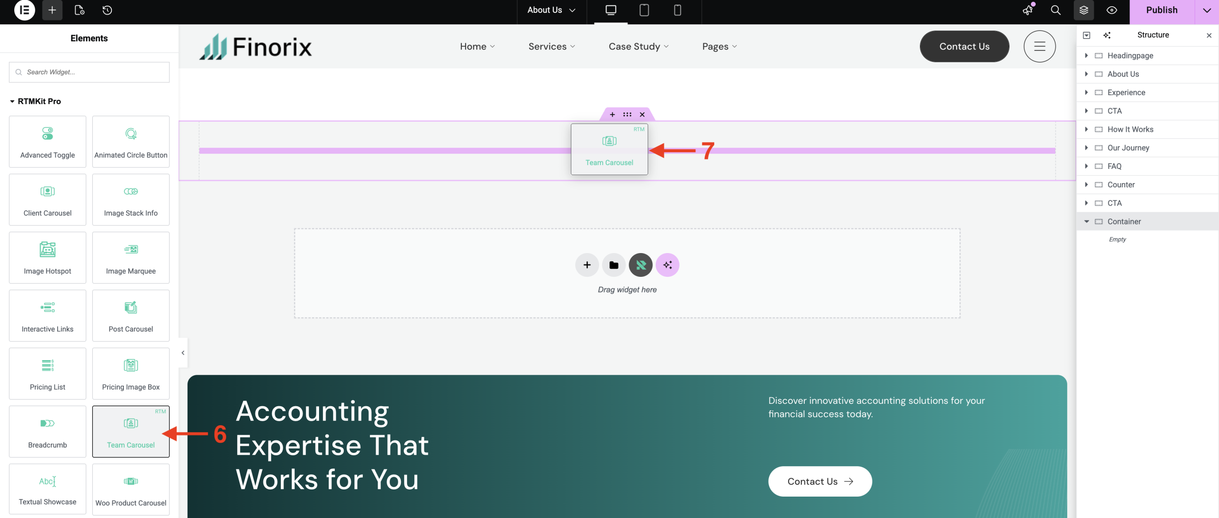Switch to tablet responsive view
Viewport: 1219px width, 518px height.
[x=644, y=10]
